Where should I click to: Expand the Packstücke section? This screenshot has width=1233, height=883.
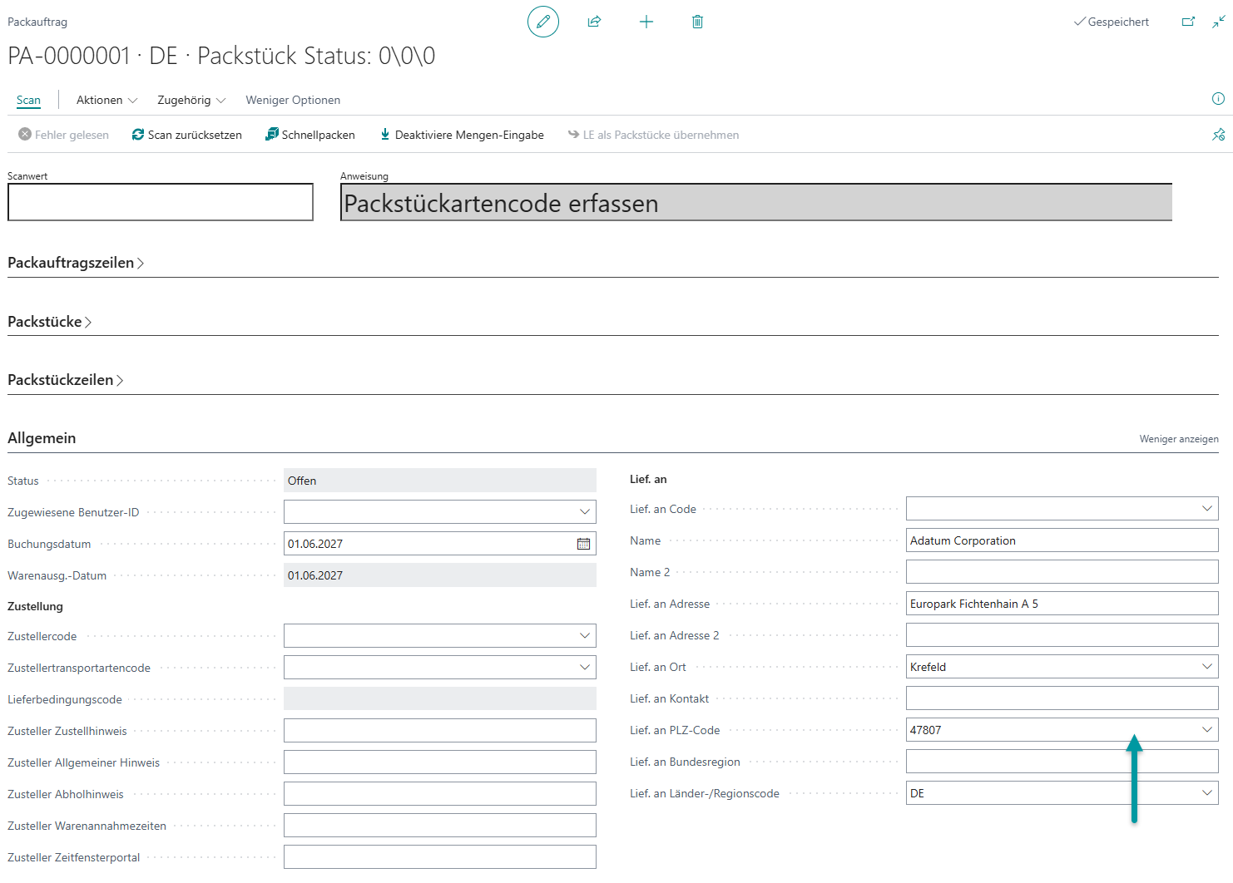(x=49, y=322)
